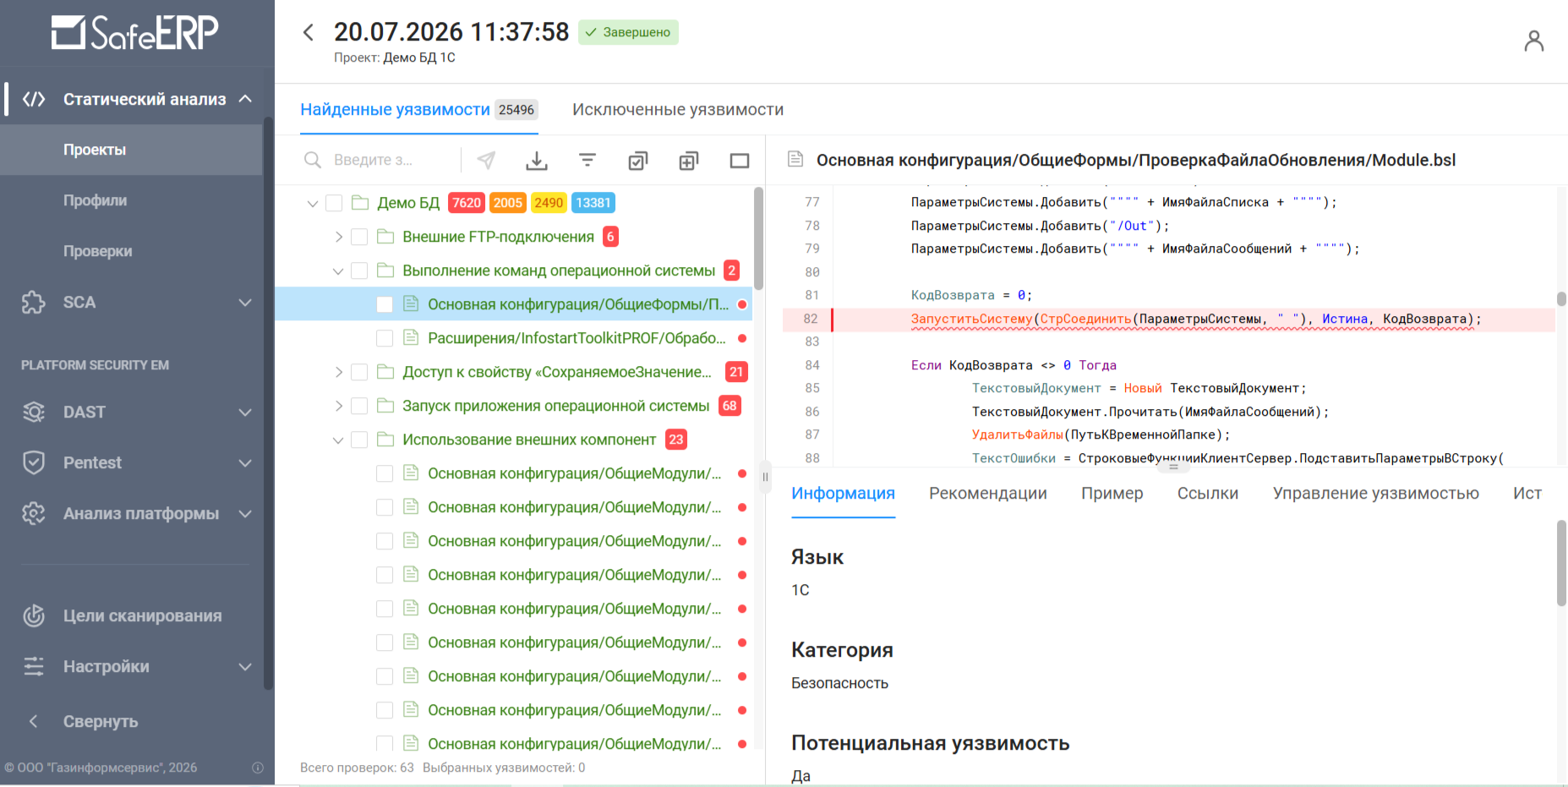Viewport: 1568px width, 787px height.
Task: Click the rectangle layout toggle icon
Action: coord(740,160)
